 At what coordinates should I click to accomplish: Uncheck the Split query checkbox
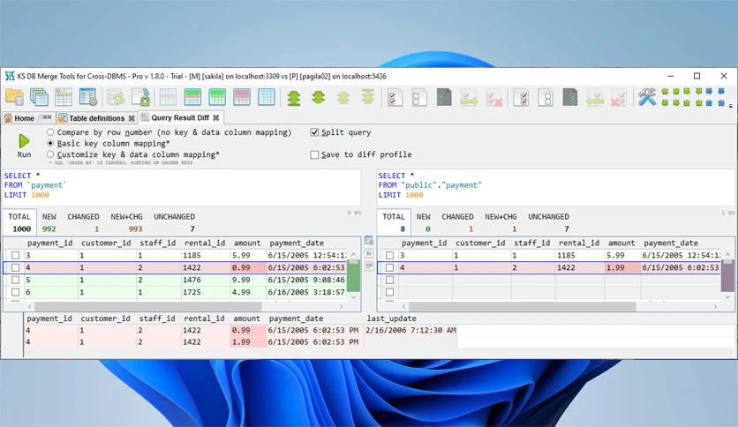[x=314, y=132]
